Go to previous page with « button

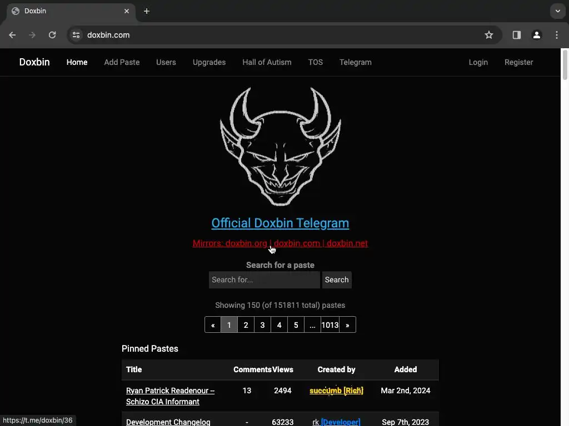[213, 325]
